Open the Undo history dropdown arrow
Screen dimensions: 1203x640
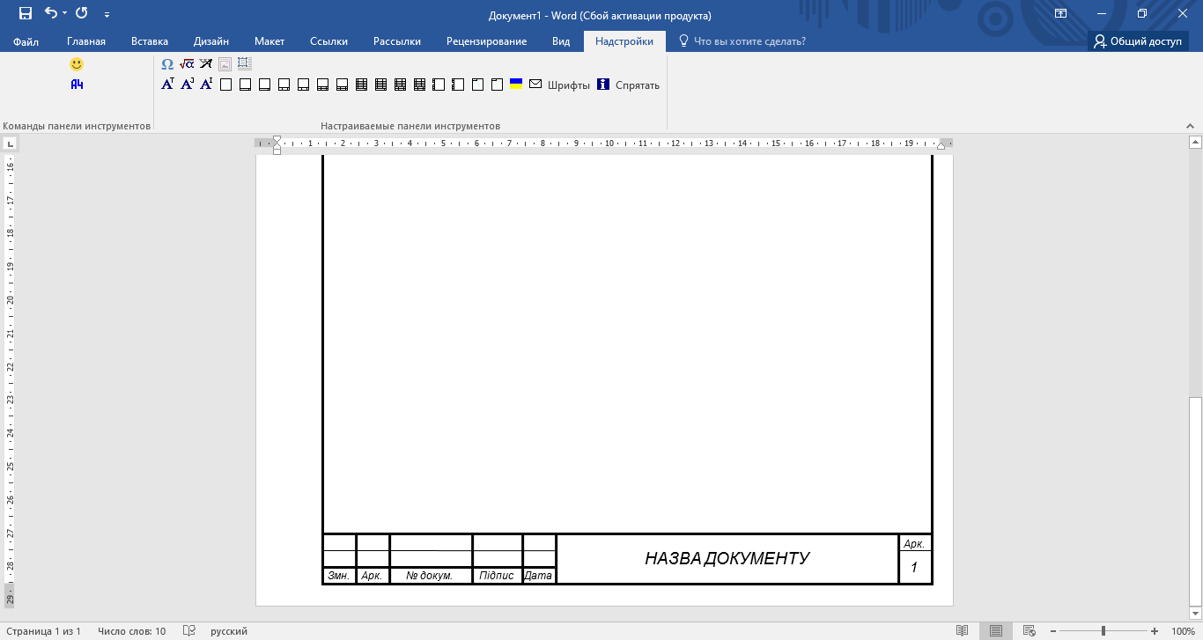pyautogui.click(x=64, y=14)
